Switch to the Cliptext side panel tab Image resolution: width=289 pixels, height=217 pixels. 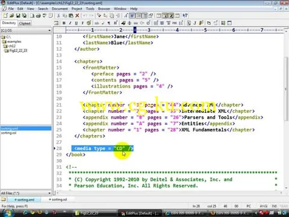pos(25,24)
